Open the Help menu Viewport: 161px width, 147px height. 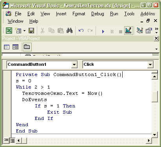point(34,21)
